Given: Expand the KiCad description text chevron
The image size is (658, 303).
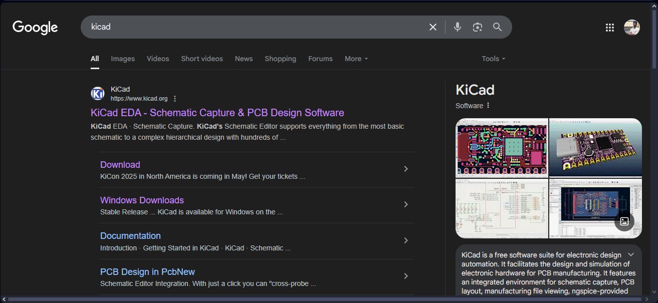Looking at the screenshot, I should 631,255.
